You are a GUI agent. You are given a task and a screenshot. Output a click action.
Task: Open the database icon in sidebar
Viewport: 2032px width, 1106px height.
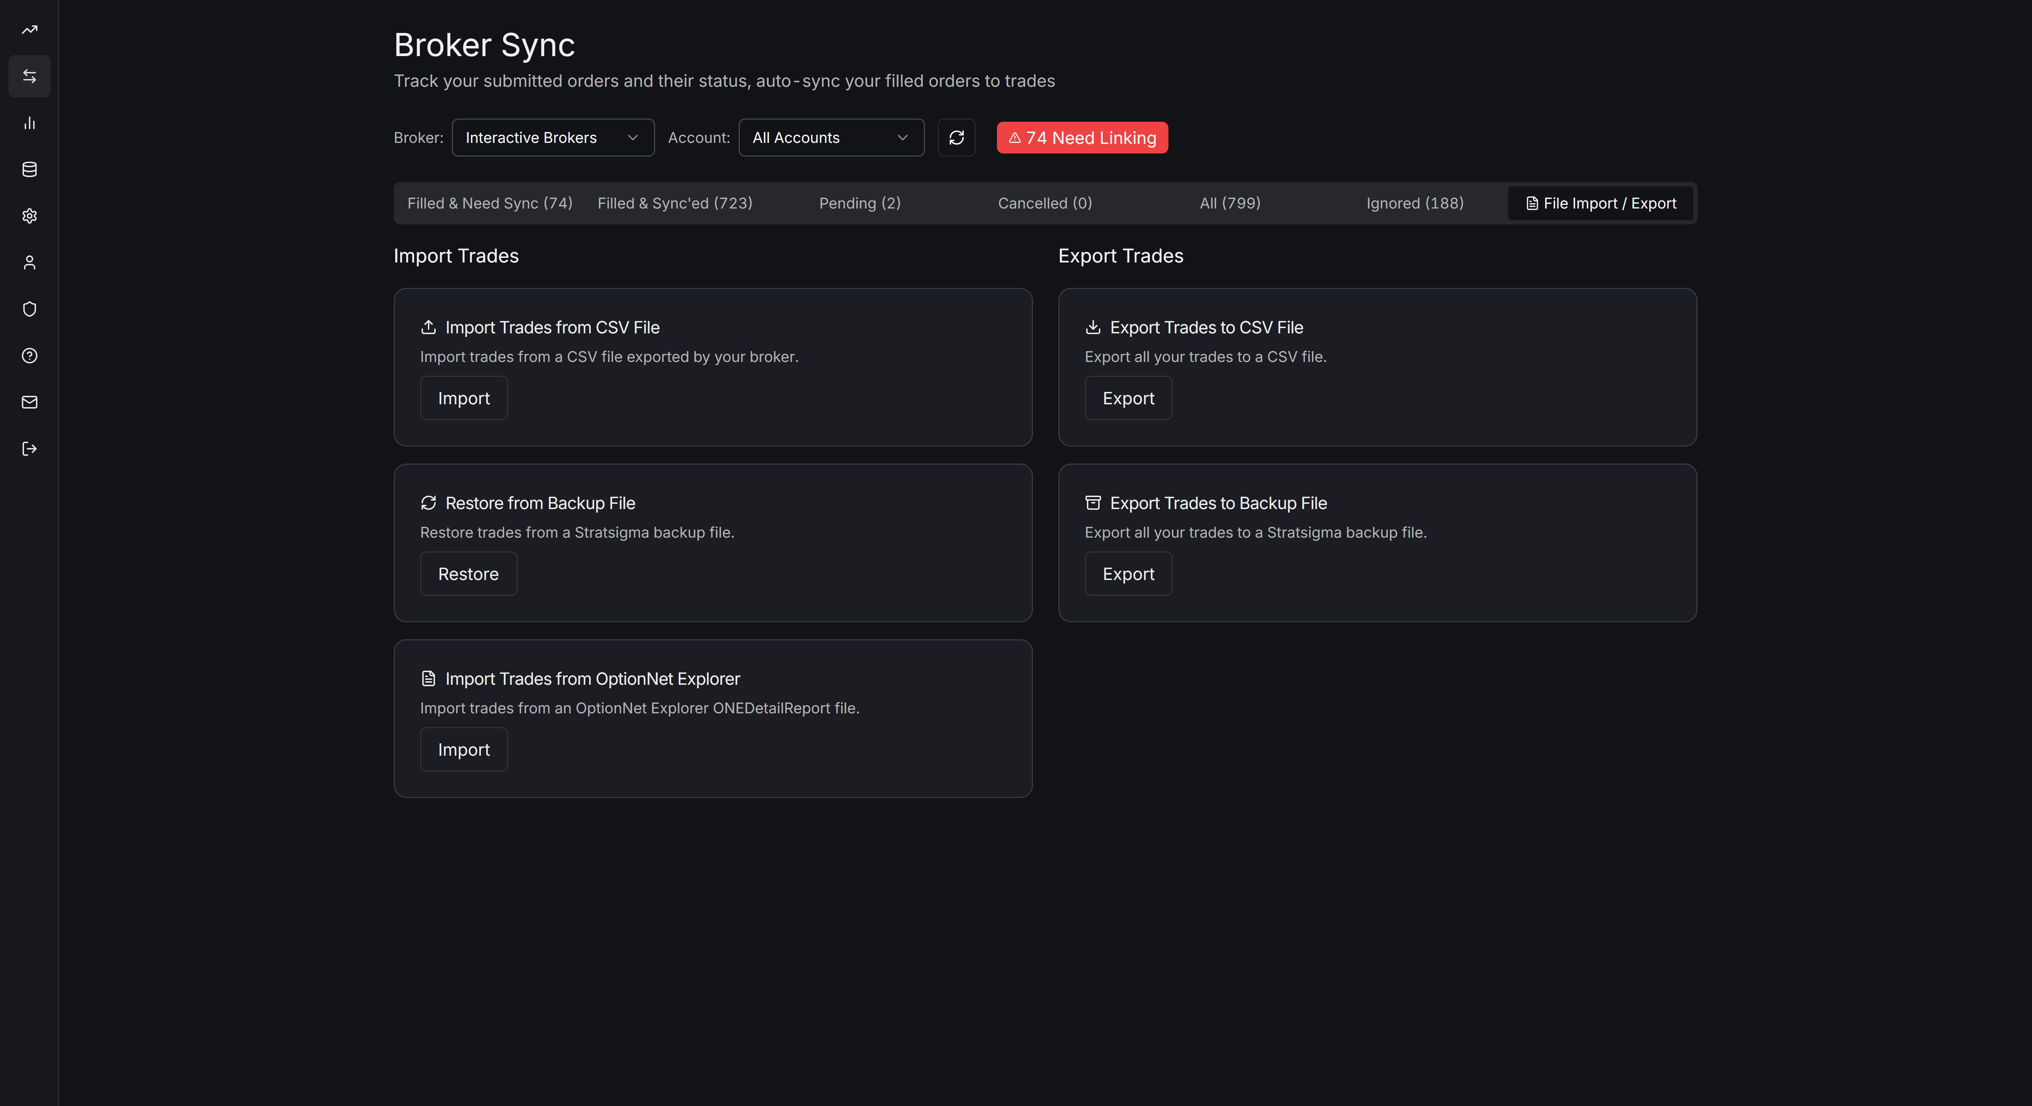tap(29, 170)
